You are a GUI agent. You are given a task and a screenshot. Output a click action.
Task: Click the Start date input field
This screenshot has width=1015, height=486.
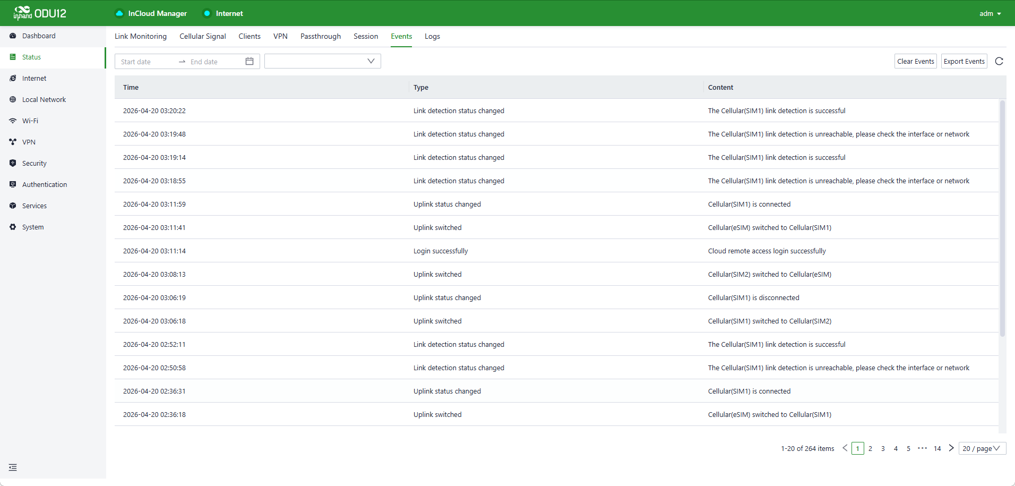pos(146,62)
